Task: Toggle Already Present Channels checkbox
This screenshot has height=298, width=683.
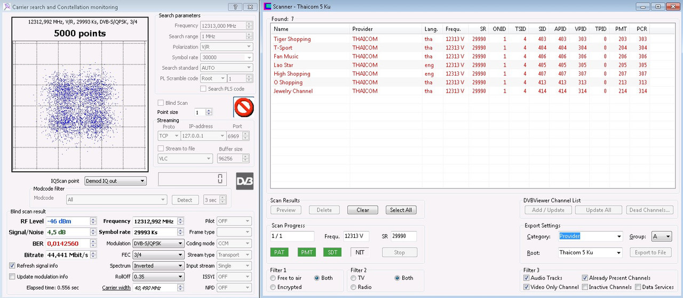Action: pos(585,278)
